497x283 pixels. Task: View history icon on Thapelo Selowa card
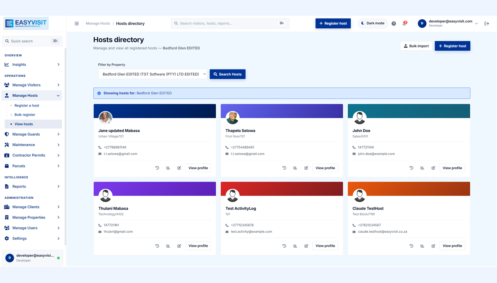tap(284, 168)
